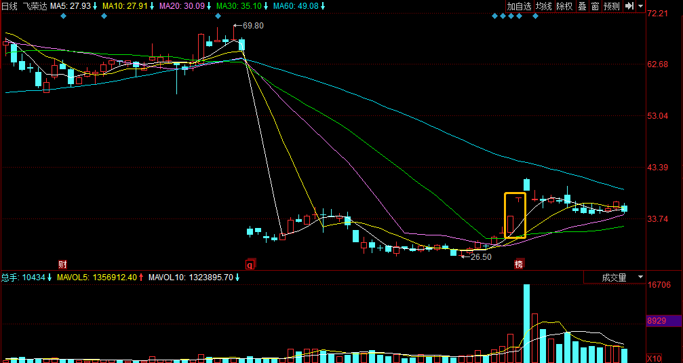Click the 财 financial report marker
The height and width of the screenshot is (363, 683).
[x=62, y=264]
